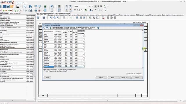This screenshot has height=104, width=186.
Task: Click the 'Выбрать код >>' button
Action: click(x=125, y=78)
